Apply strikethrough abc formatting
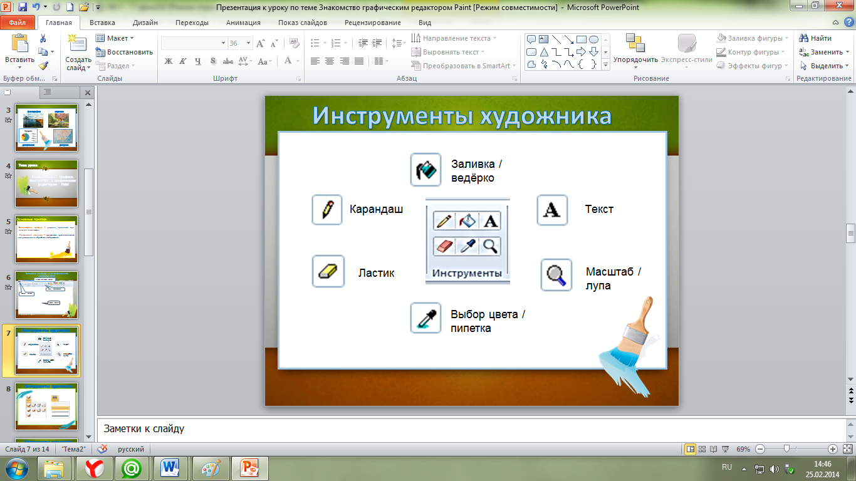 (x=228, y=61)
